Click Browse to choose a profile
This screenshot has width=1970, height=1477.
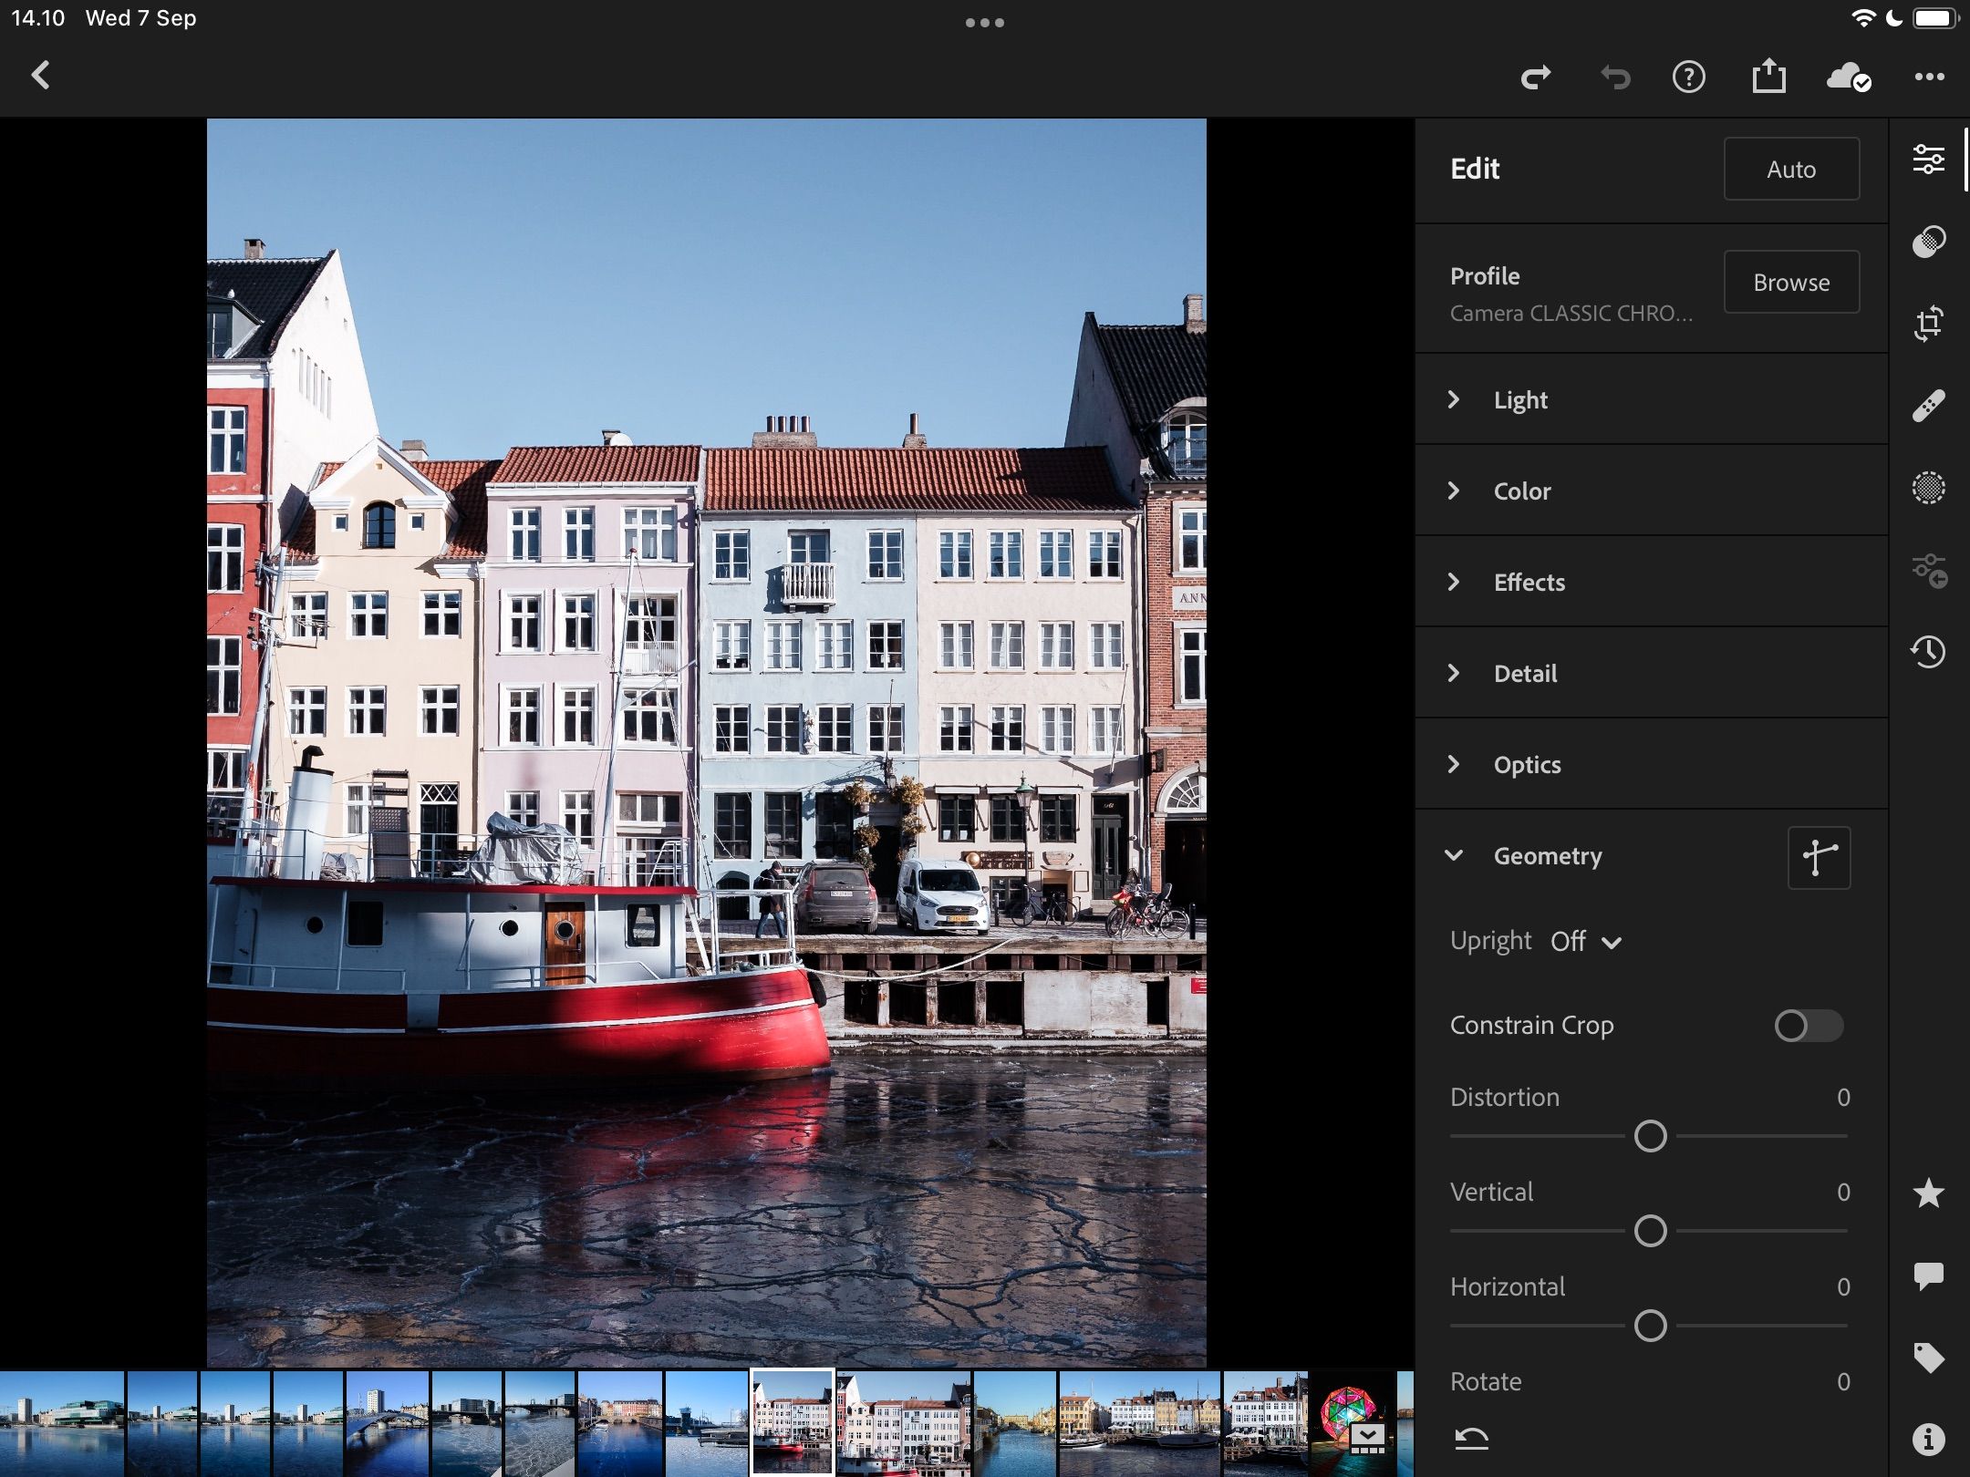coord(1790,283)
